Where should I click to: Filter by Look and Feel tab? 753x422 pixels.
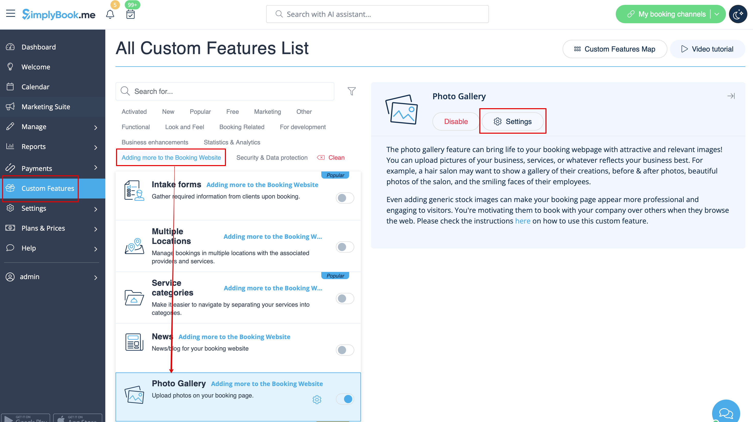185,127
